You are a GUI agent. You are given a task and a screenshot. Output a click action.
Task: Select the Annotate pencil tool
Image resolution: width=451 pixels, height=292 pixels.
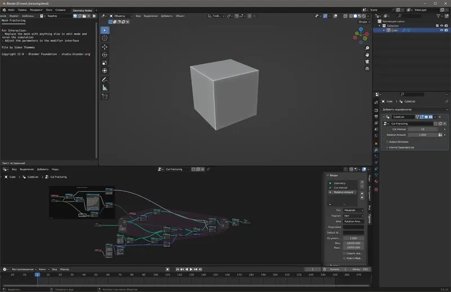pyautogui.click(x=105, y=79)
